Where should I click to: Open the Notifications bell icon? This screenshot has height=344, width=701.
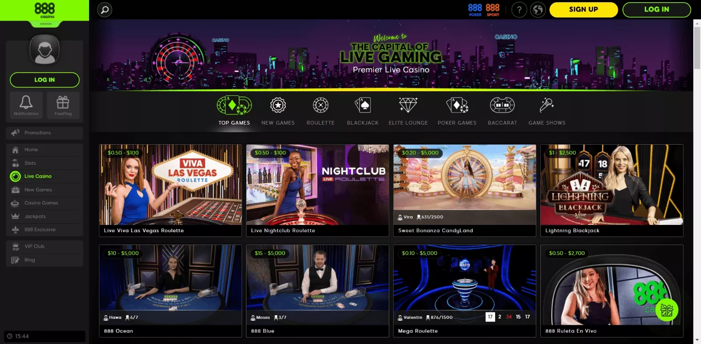click(x=26, y=105)
